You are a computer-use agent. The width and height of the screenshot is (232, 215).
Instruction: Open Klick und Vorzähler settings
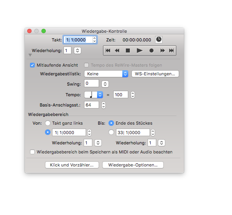[72, 165]
